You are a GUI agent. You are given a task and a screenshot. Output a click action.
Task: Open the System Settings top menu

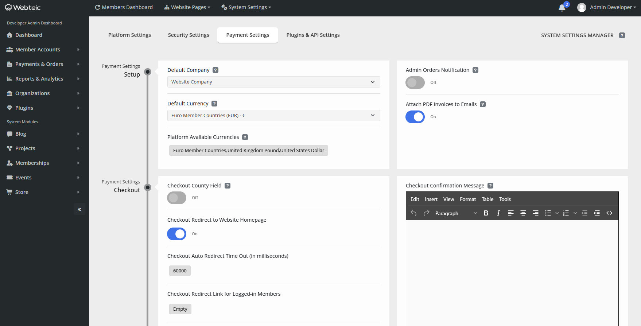[x=246, y=7]
